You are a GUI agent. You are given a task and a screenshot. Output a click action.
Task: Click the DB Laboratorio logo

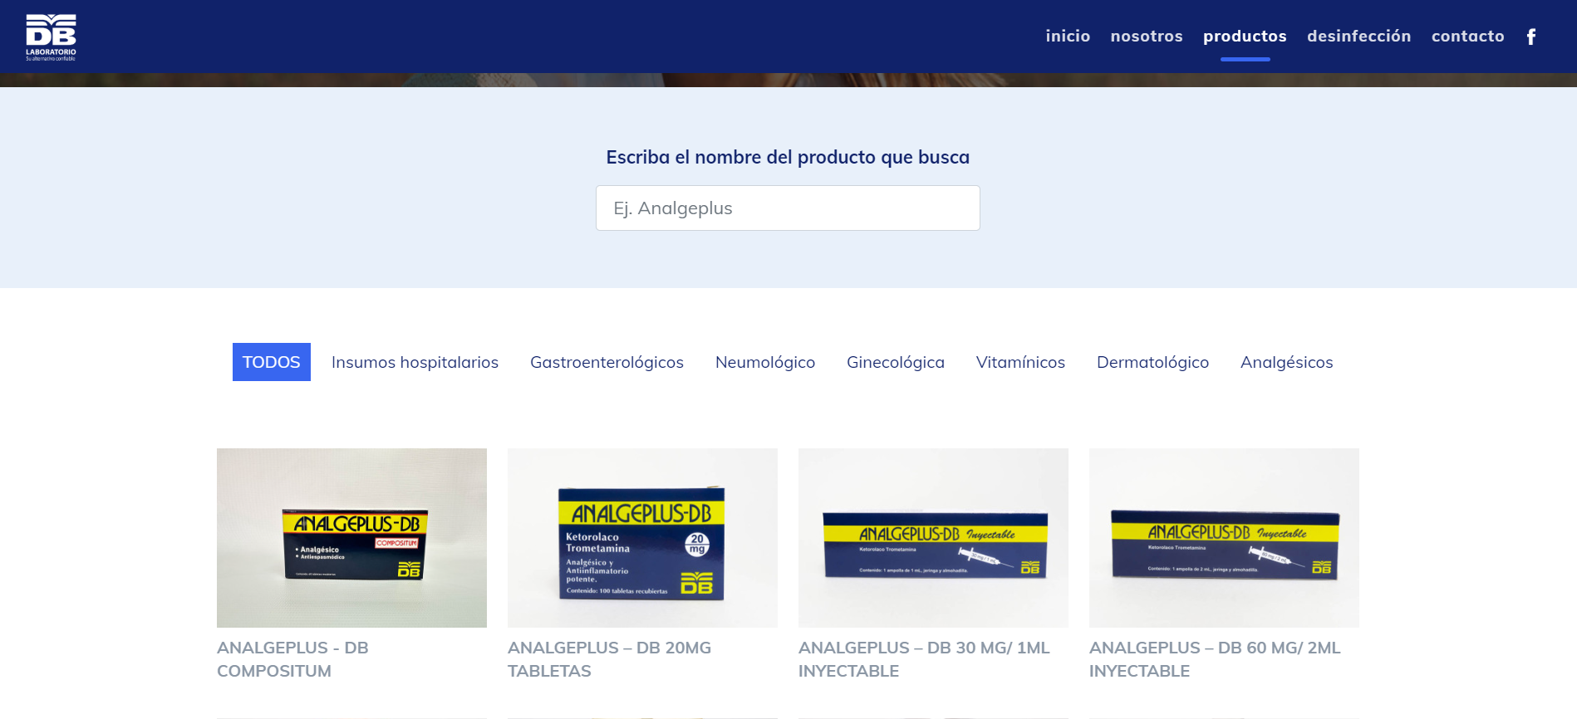(51, 37)
